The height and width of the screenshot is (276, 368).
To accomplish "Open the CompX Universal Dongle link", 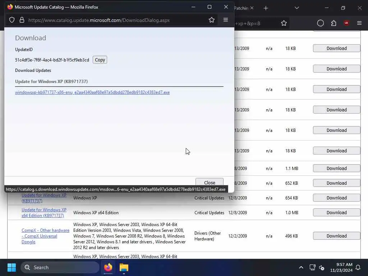I will (45, 236).
